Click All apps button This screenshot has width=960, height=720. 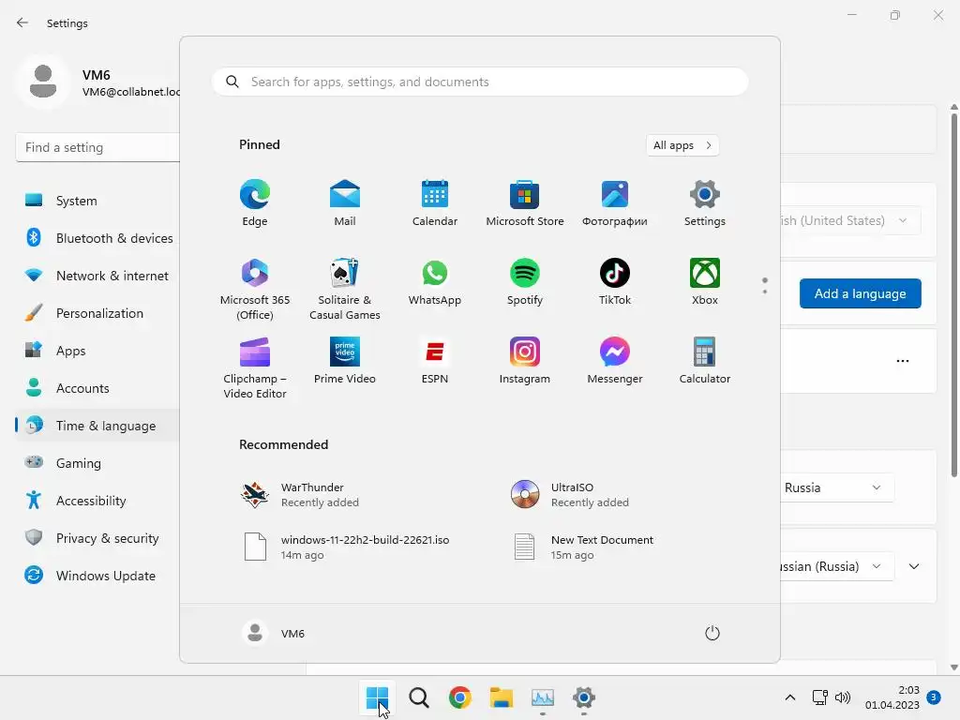point(682,145)
